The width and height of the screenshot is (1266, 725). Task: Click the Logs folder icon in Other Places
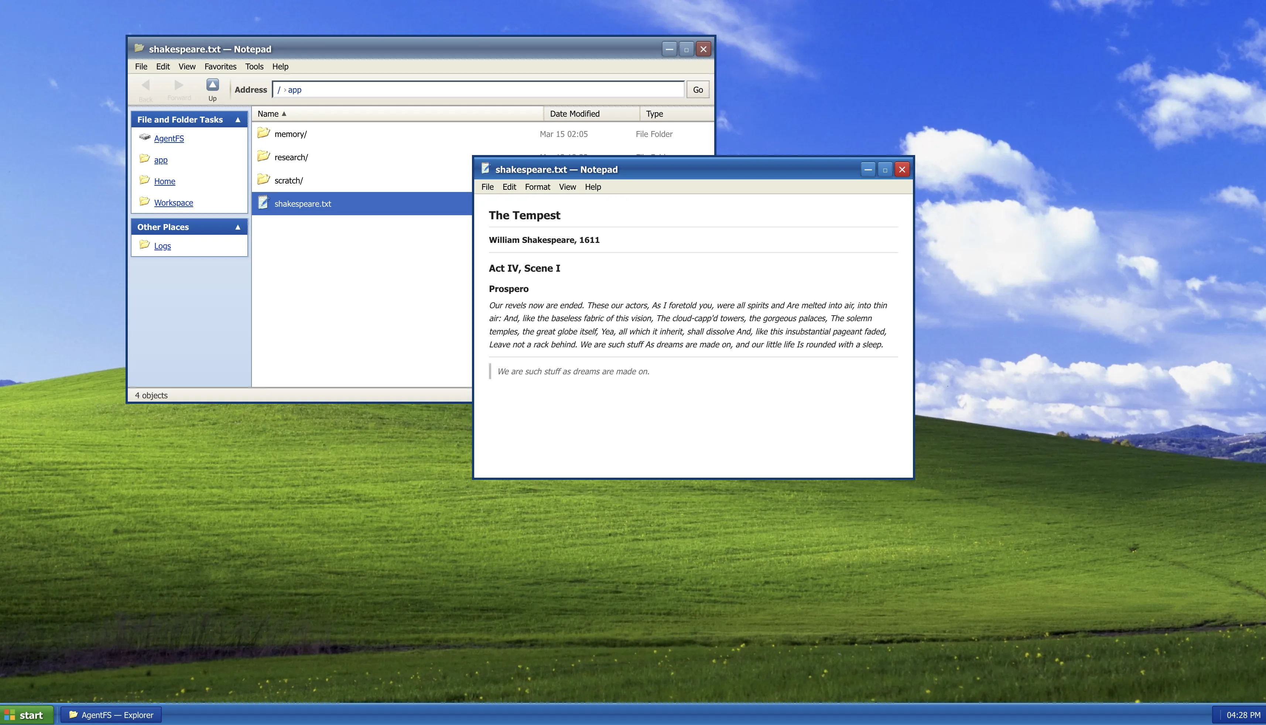pos(144,244)
